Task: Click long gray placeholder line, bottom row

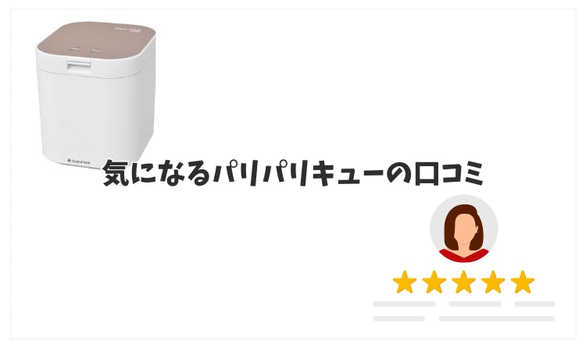Action: click(x=497, y=318)
